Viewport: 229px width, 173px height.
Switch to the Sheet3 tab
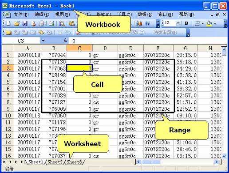[74, 162]
